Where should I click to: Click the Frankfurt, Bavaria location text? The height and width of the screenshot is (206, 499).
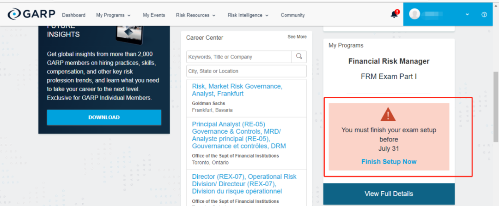click(212, 110)
